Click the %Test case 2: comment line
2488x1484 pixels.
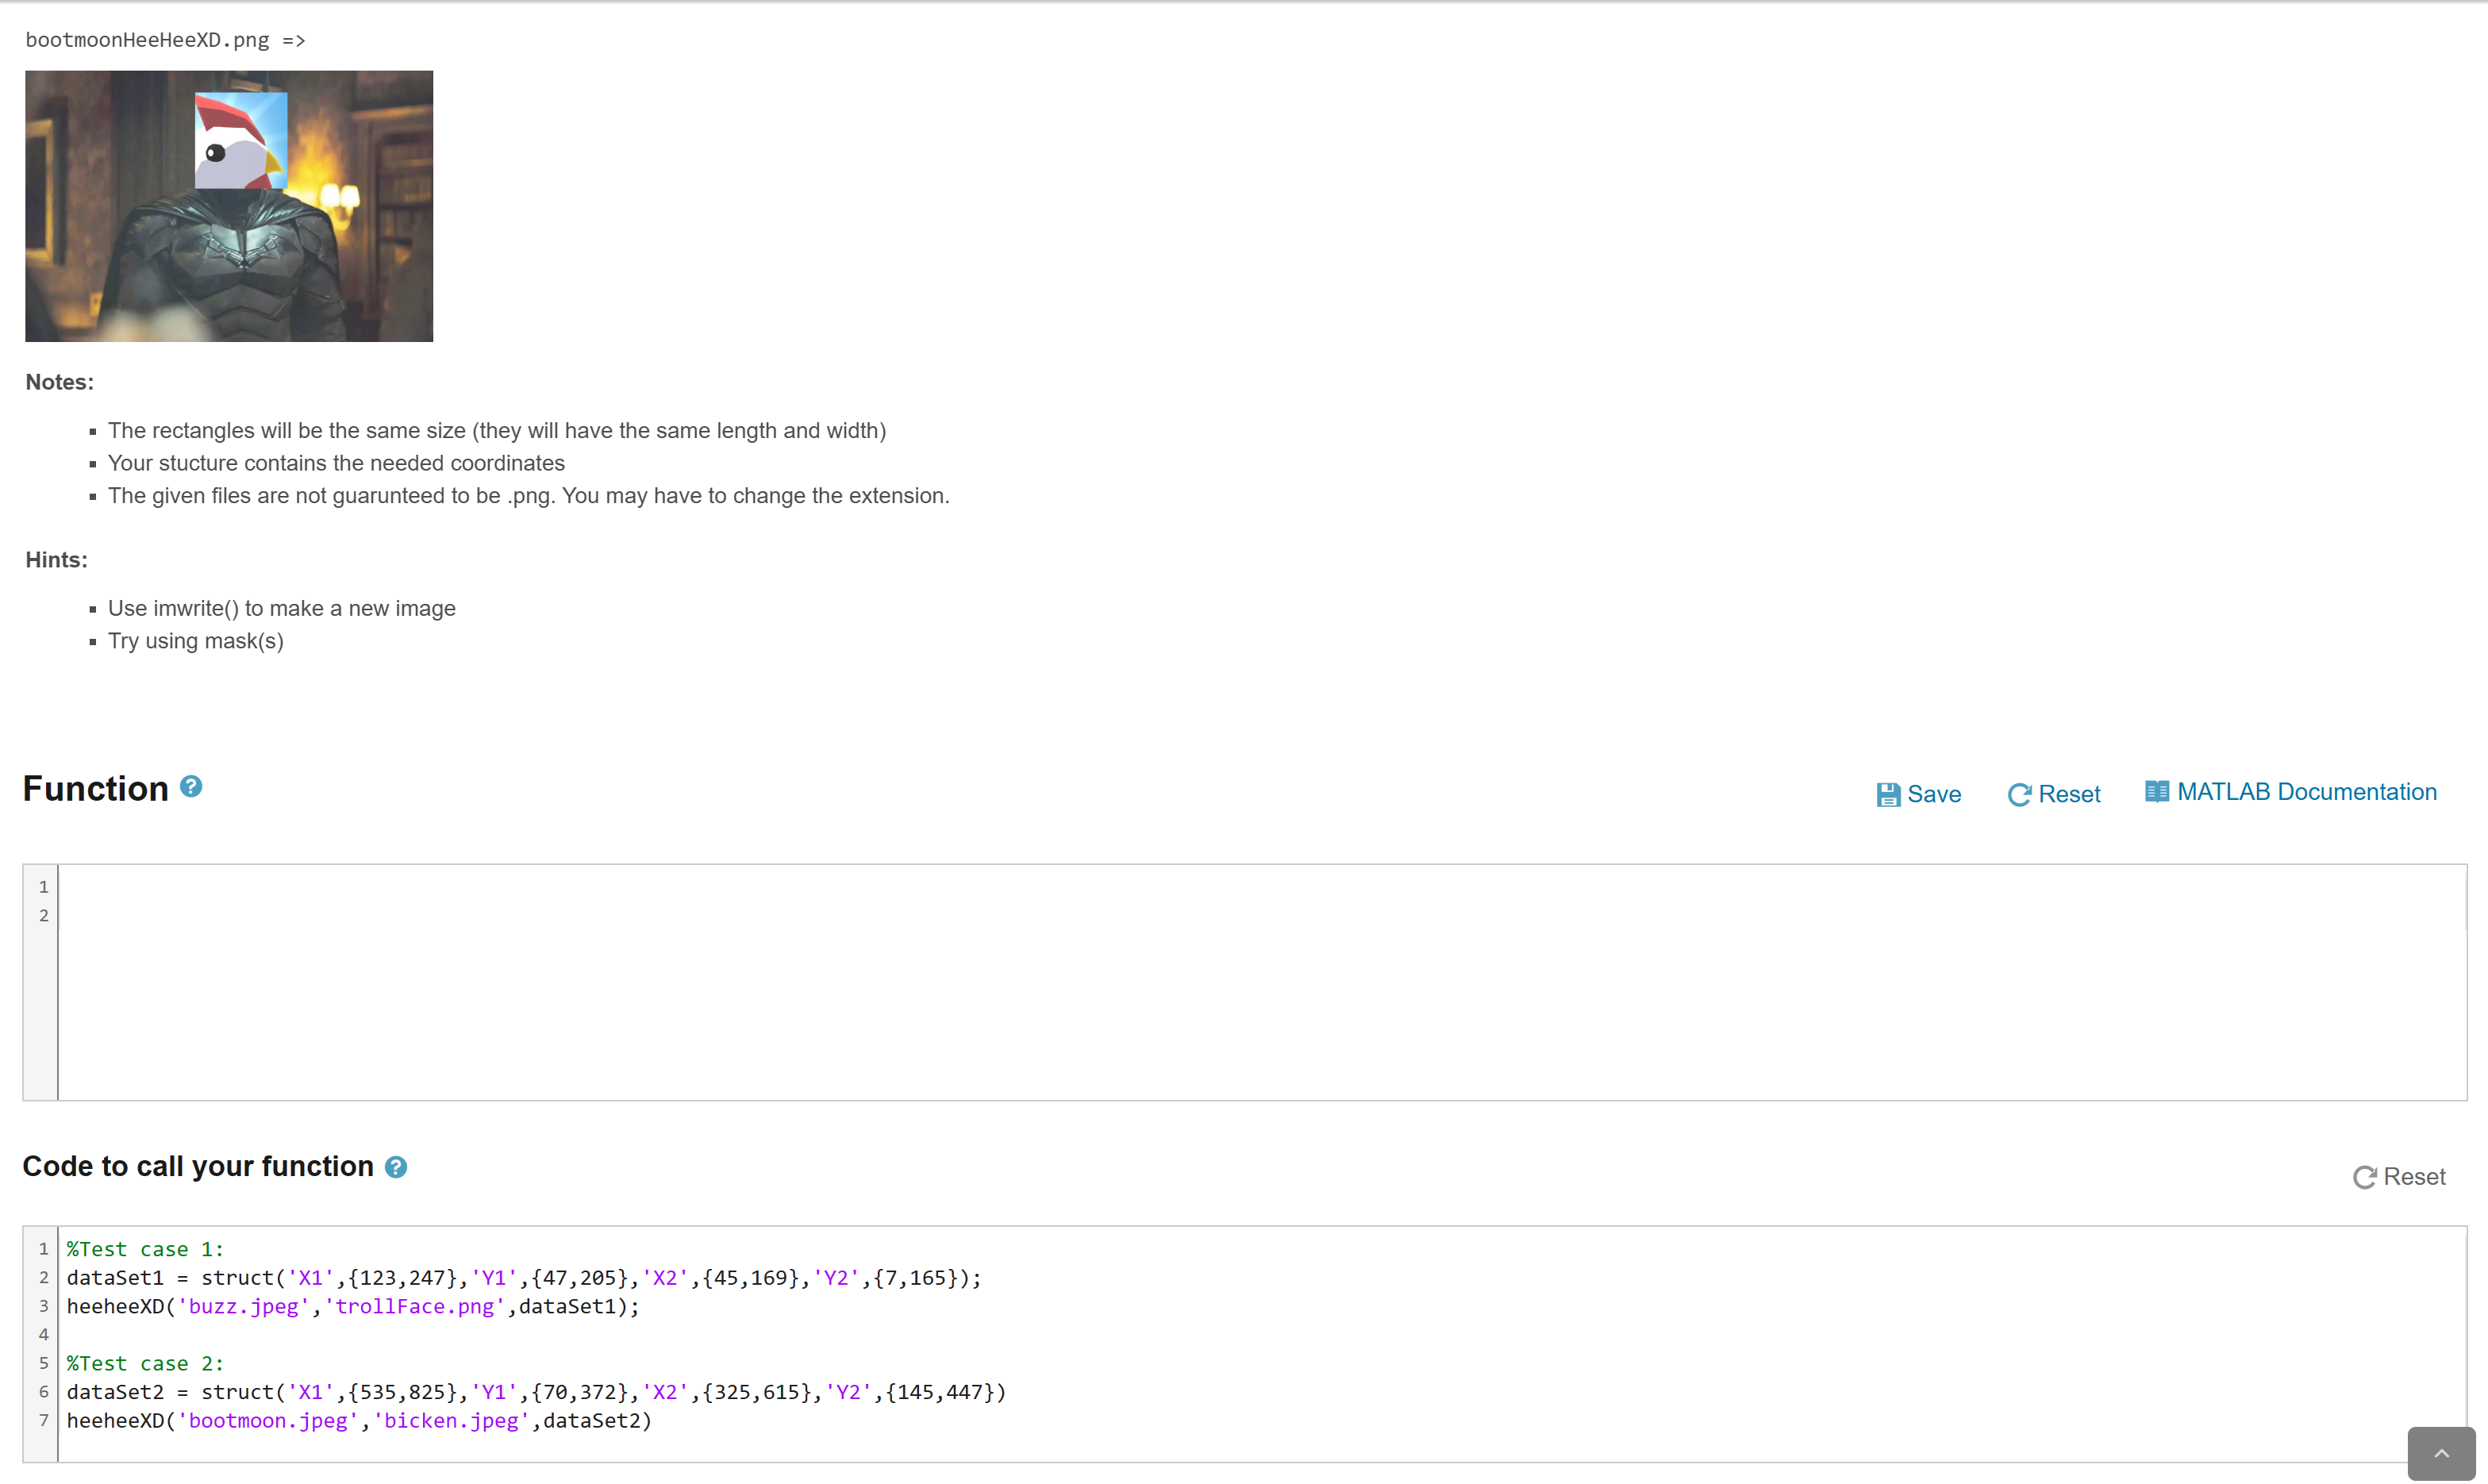[x=144, y=1363]
